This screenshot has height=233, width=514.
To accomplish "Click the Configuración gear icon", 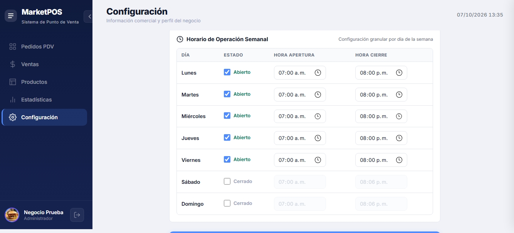I will pos(13,117).
